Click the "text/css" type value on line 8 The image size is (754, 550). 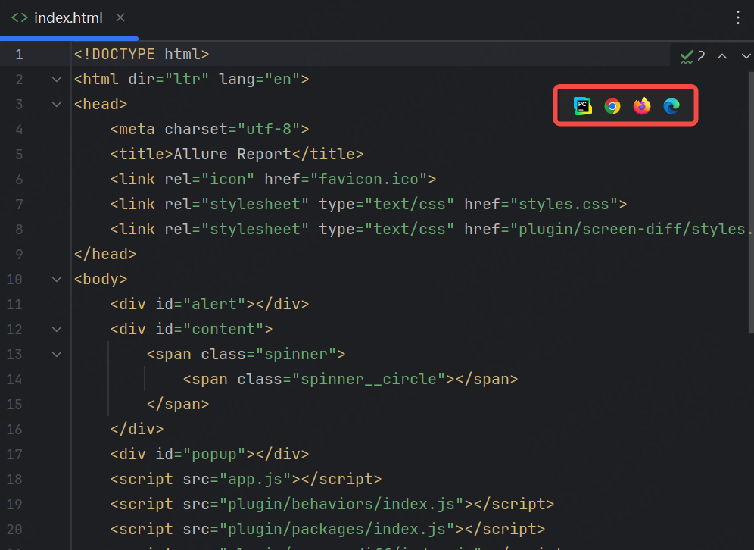pos(410,230)
